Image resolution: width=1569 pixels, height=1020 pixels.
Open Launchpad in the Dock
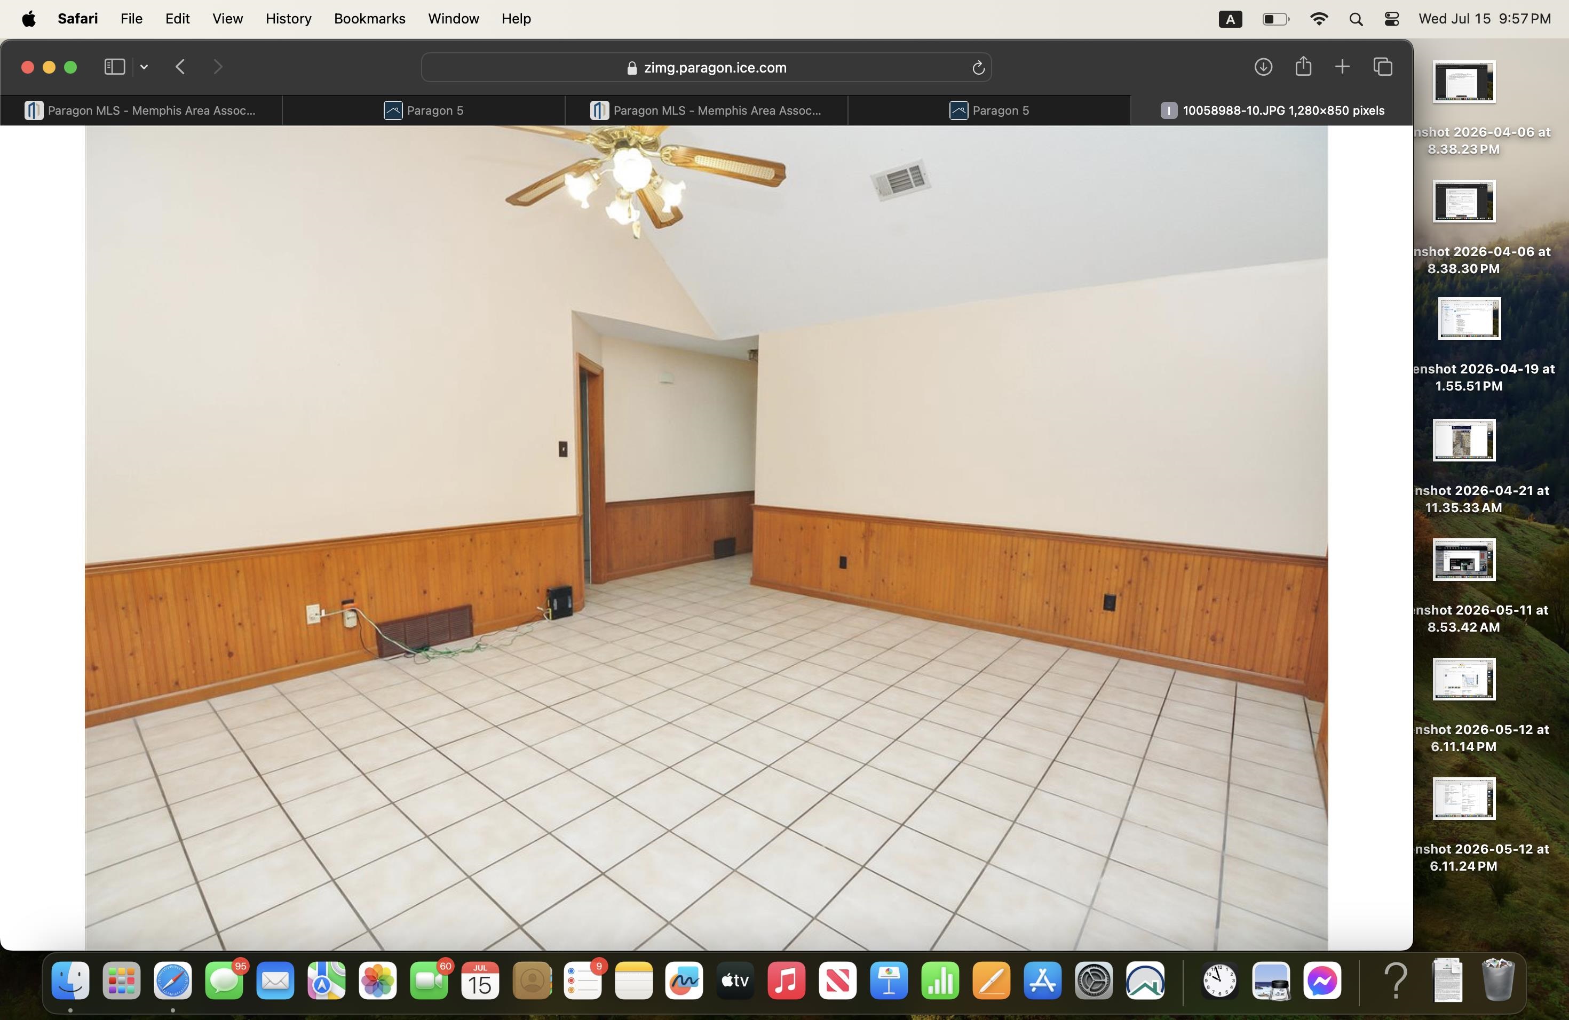(x=122, y=981)
